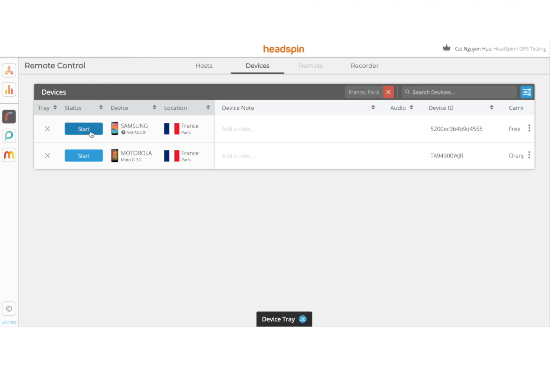This screenshot has height=367, width=550.
Task: Click the French flag in MOTOROLA row
Action: click(172, 155)
